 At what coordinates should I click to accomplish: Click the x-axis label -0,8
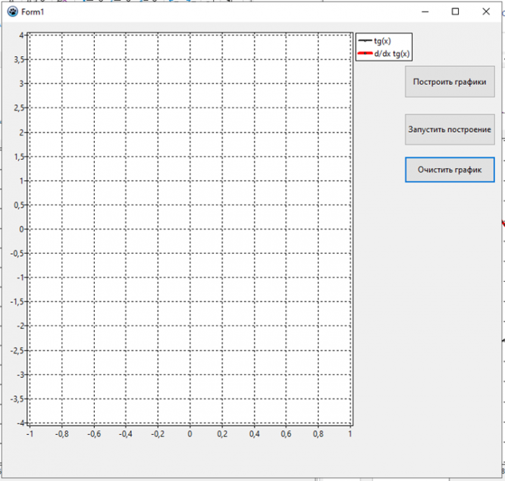[62, 434]
